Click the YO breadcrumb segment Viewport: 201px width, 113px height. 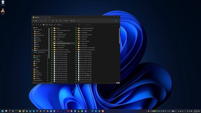tap(55, 25)
